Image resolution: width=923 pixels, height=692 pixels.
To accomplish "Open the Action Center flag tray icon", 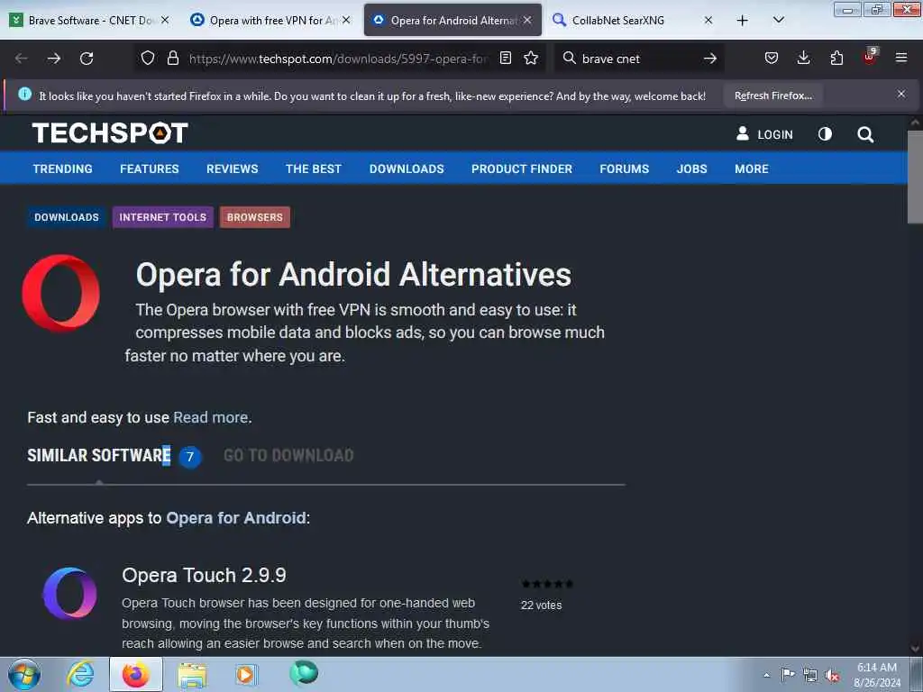I will click(x=788, y=674).
